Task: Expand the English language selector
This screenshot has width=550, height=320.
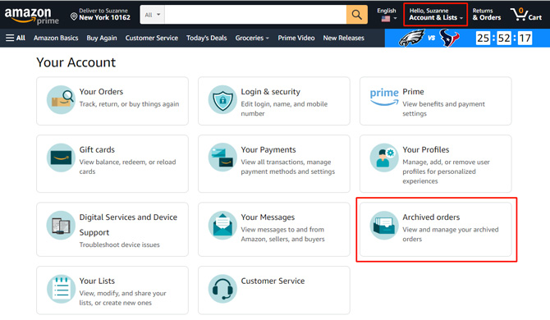Action: [x=387, y=15]
